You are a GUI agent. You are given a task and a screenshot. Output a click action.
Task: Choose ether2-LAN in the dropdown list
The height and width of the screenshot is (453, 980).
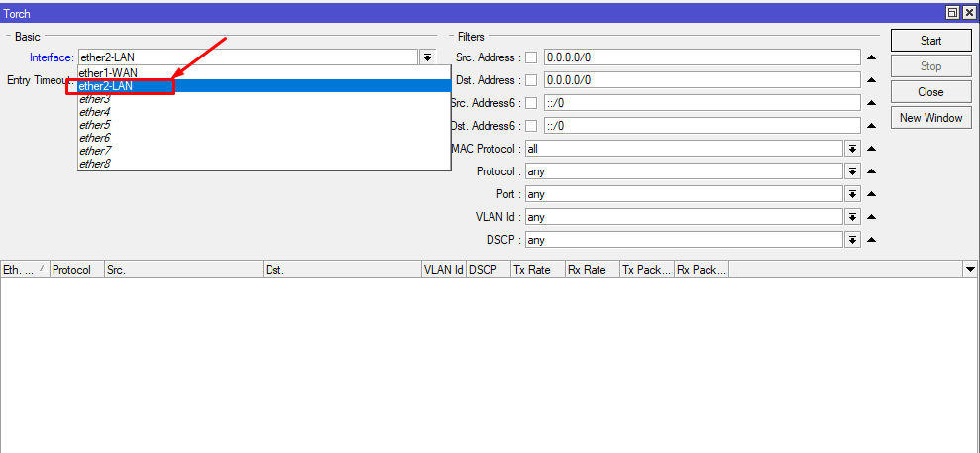107,86
